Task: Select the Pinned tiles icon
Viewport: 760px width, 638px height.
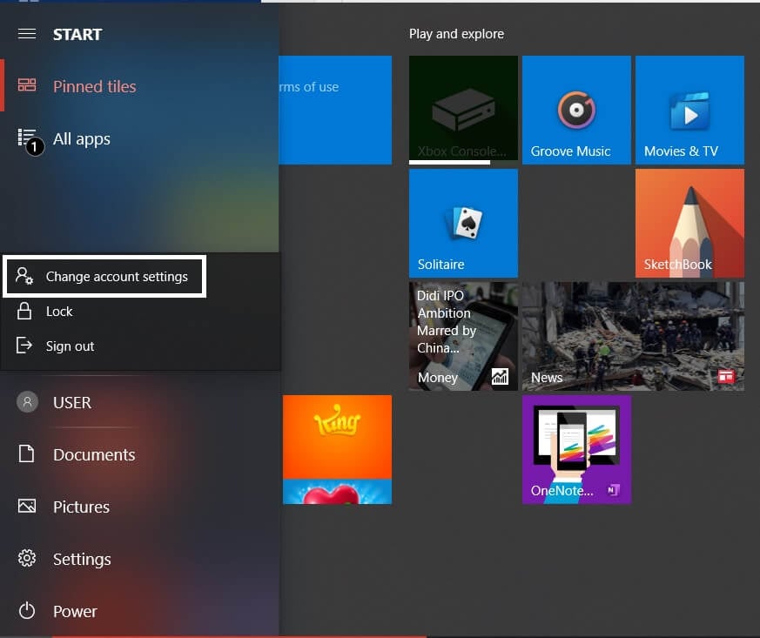Action: coord(27,85)
